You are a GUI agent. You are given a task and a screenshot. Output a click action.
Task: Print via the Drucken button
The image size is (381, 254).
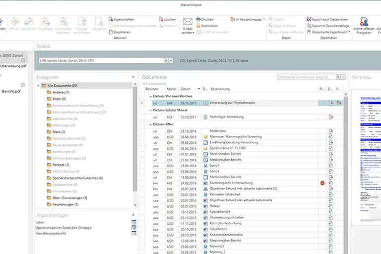click(204, 19)
